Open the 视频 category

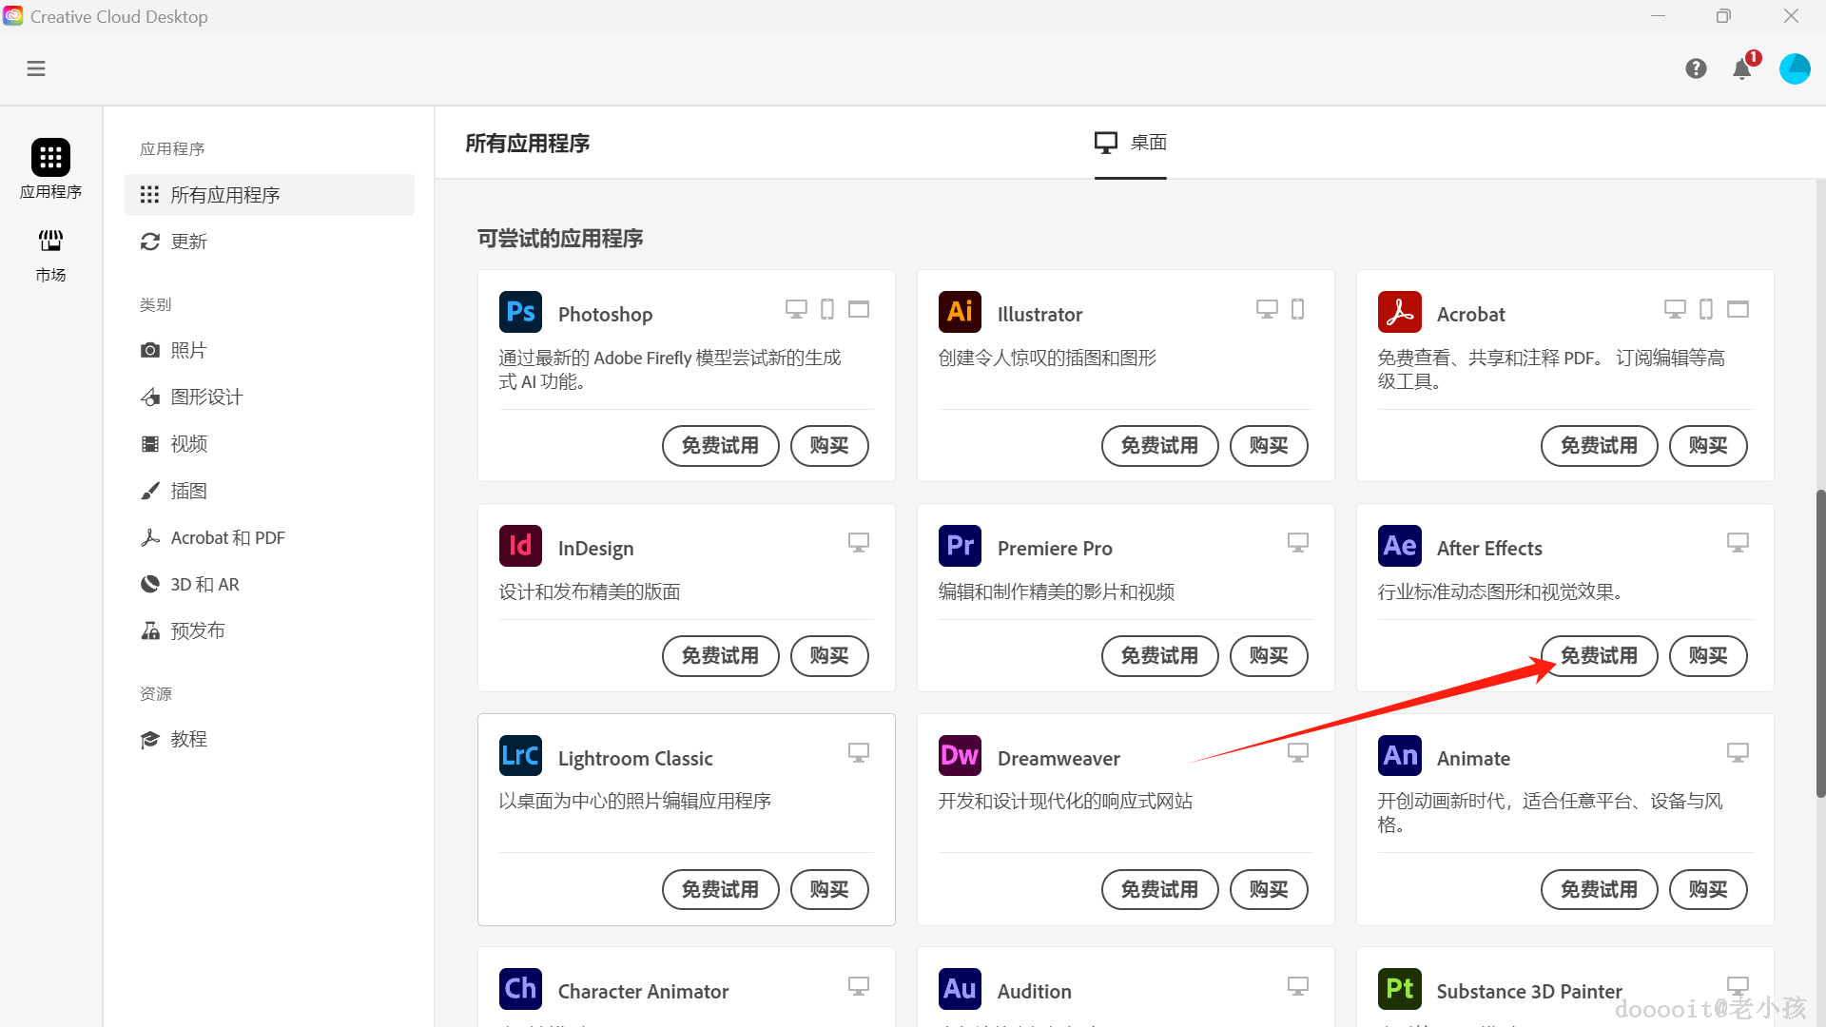[x=189, y=443]
